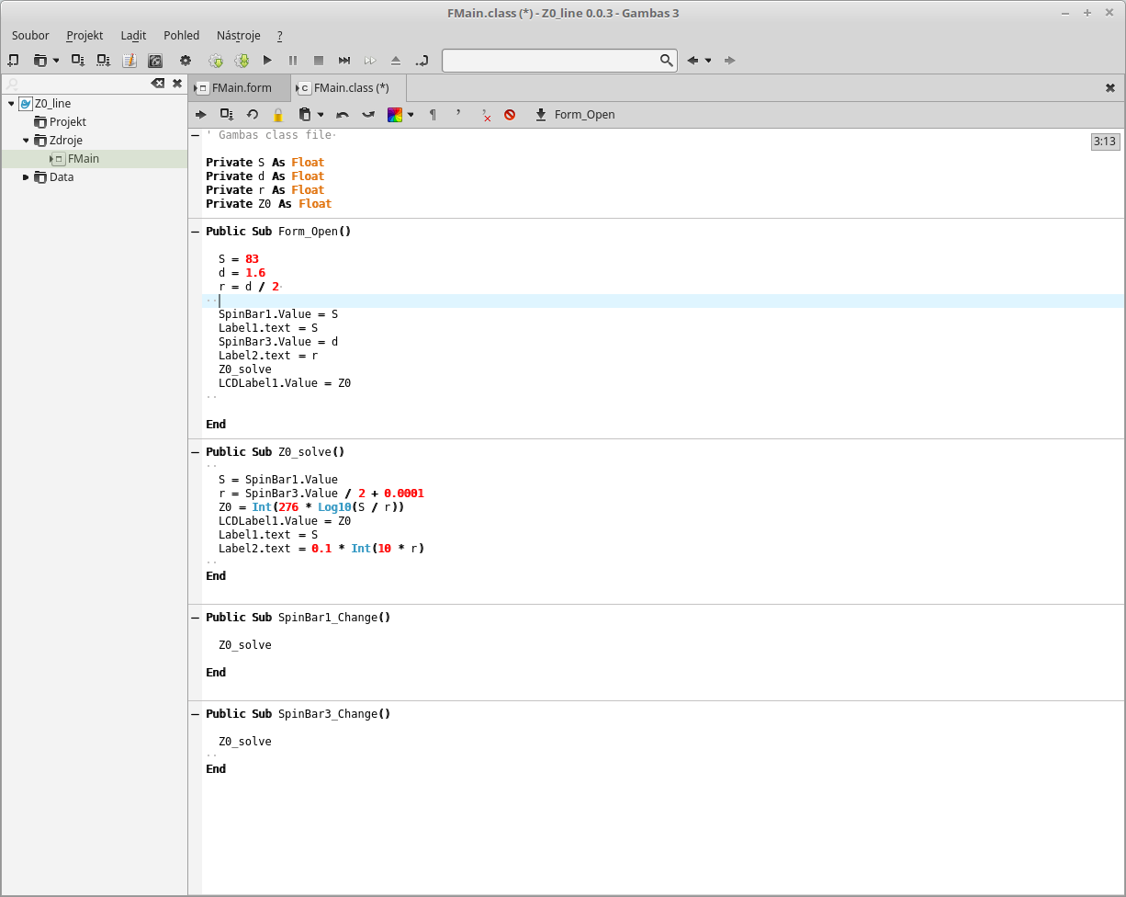Click the Form_Open procedure list button
The width and height of the screenshot is (1126, 897).
575,115
